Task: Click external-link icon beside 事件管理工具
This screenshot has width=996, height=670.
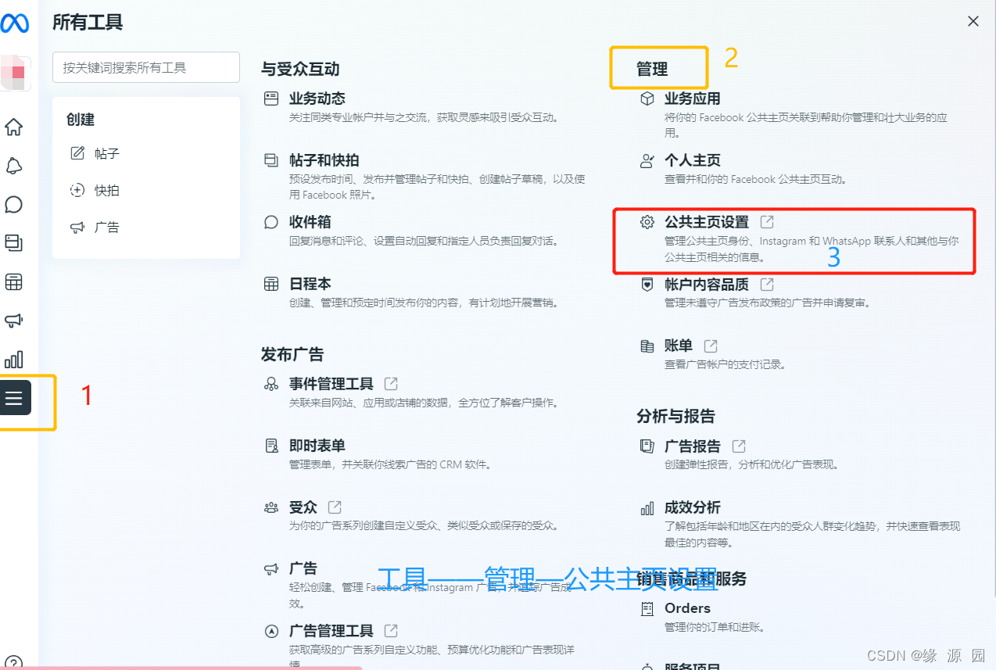Action: [x=391, y=384]
